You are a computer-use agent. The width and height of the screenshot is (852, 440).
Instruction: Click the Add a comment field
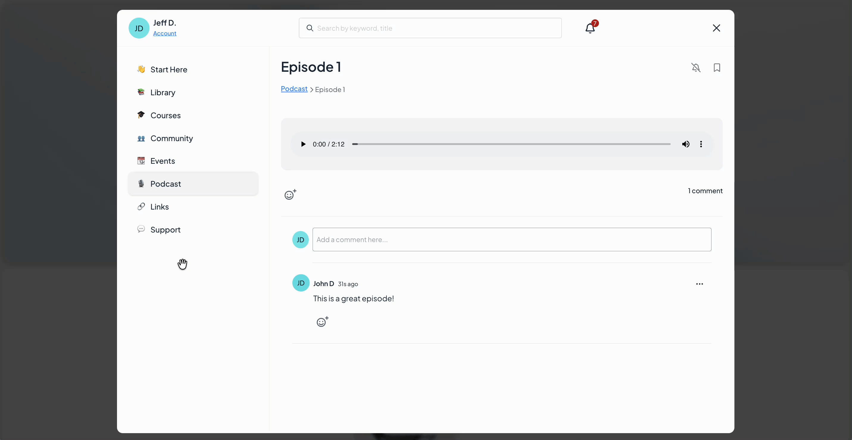(511, 240)
